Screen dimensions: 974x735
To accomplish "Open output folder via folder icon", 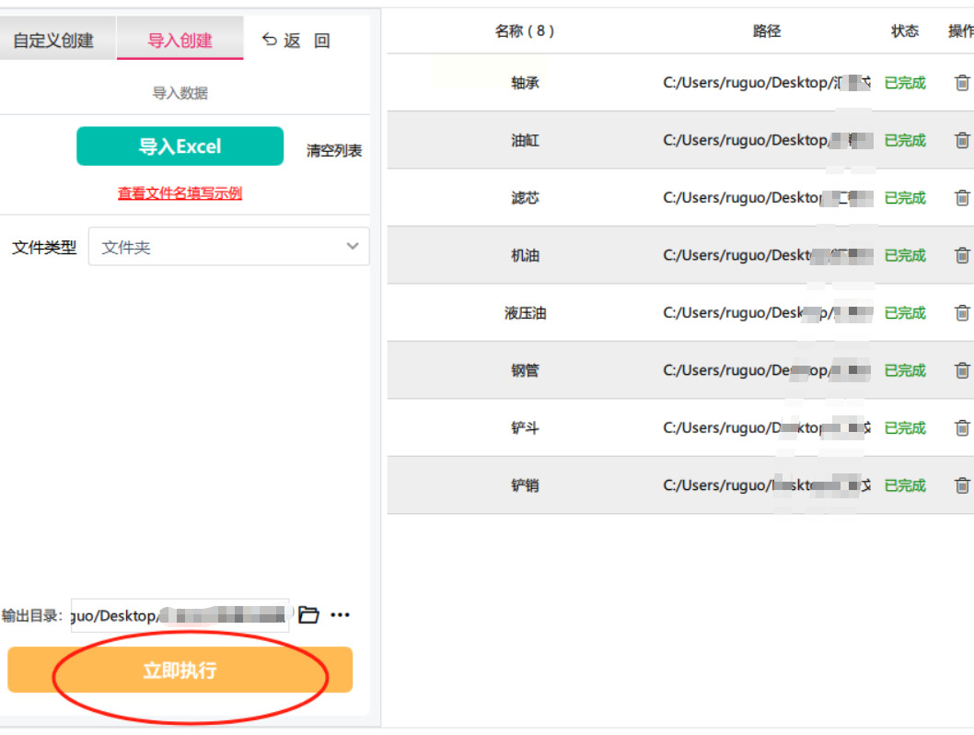I will coord(308,615).
